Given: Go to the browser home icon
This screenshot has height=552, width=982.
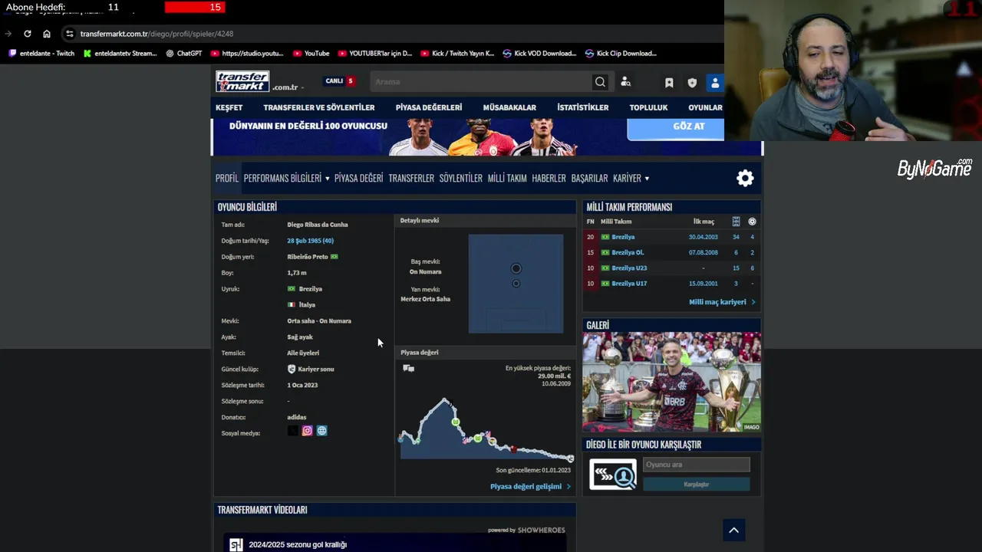Looking at the screenshot, I should [46, 34].
